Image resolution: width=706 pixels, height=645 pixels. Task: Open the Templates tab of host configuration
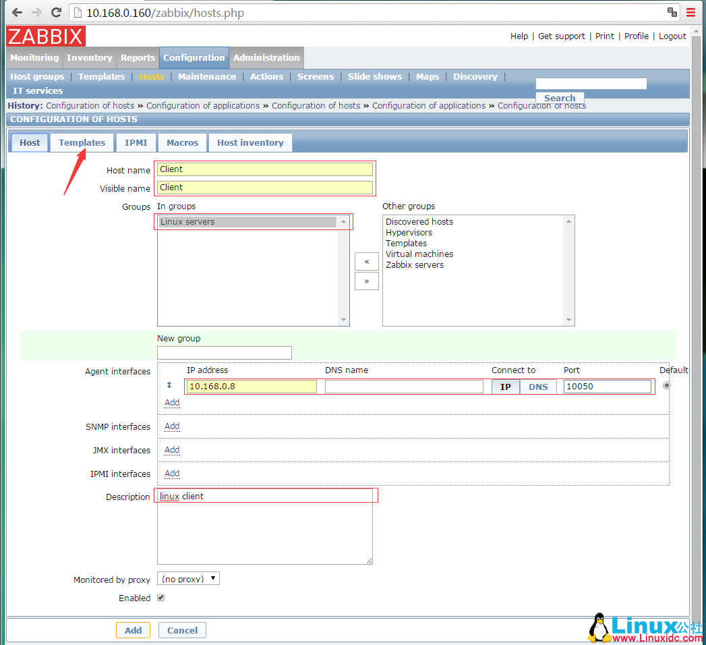[82, 142]
